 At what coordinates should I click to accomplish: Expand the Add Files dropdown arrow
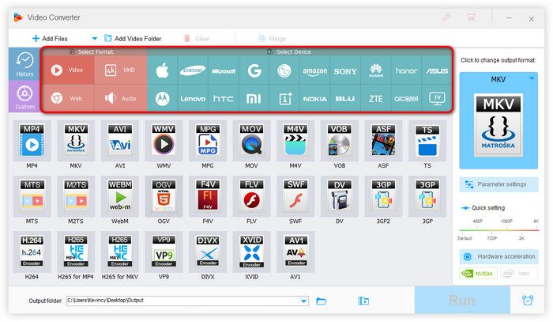pyautogui.click(x=95, y=38)
